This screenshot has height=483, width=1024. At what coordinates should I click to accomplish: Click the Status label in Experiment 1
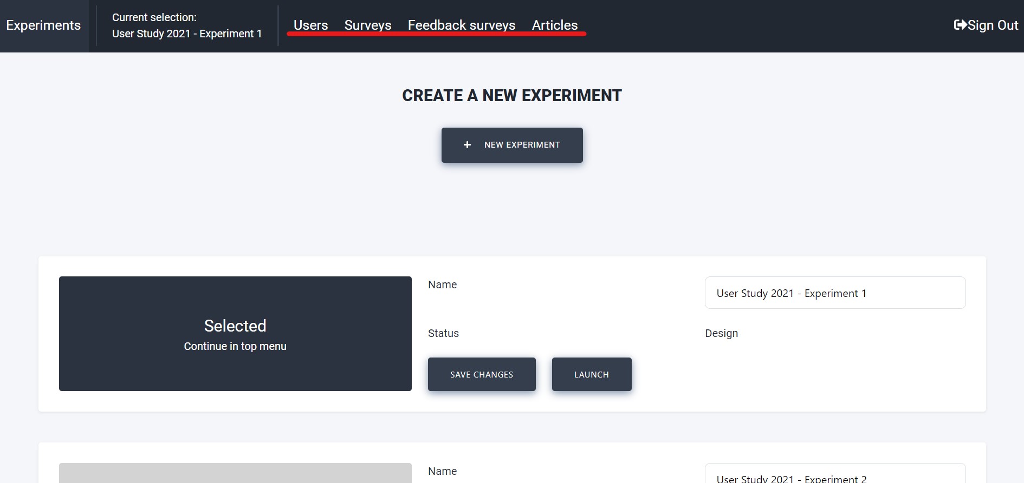[443, 333]
